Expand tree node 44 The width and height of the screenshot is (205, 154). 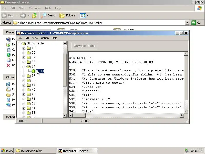24,85
